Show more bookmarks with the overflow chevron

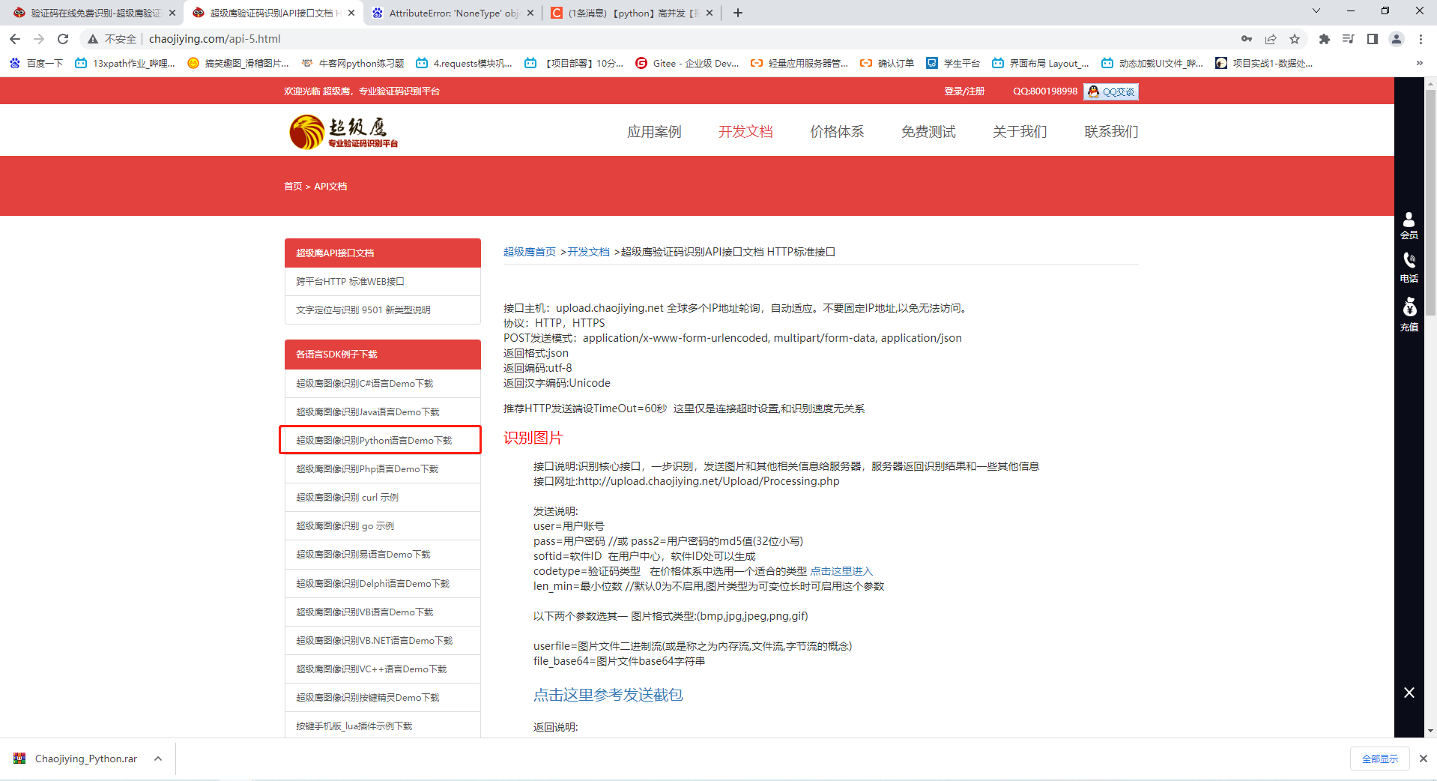pos(1419,63)
